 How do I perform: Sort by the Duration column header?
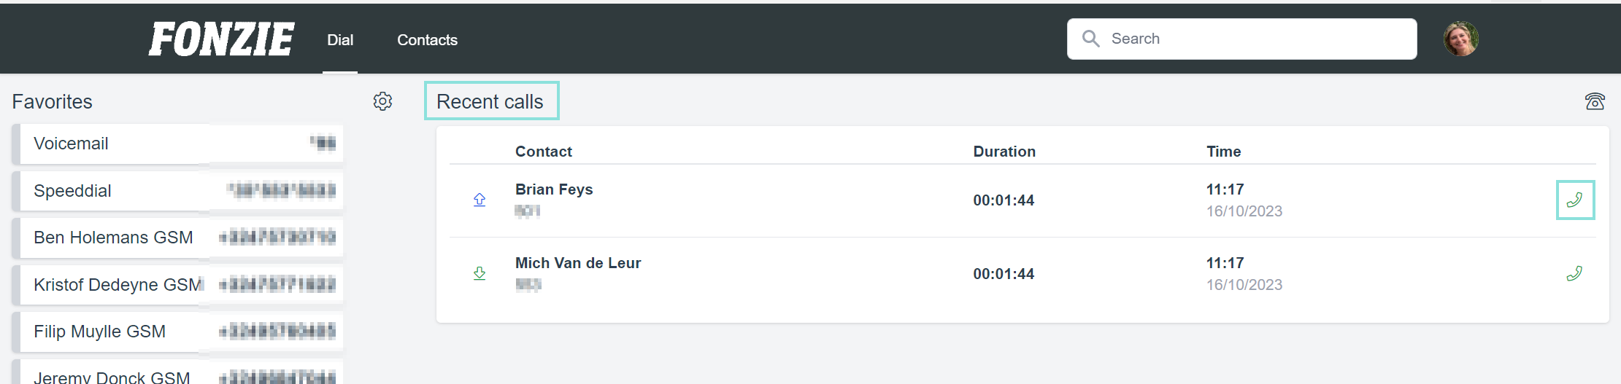tap(1004, 152)
